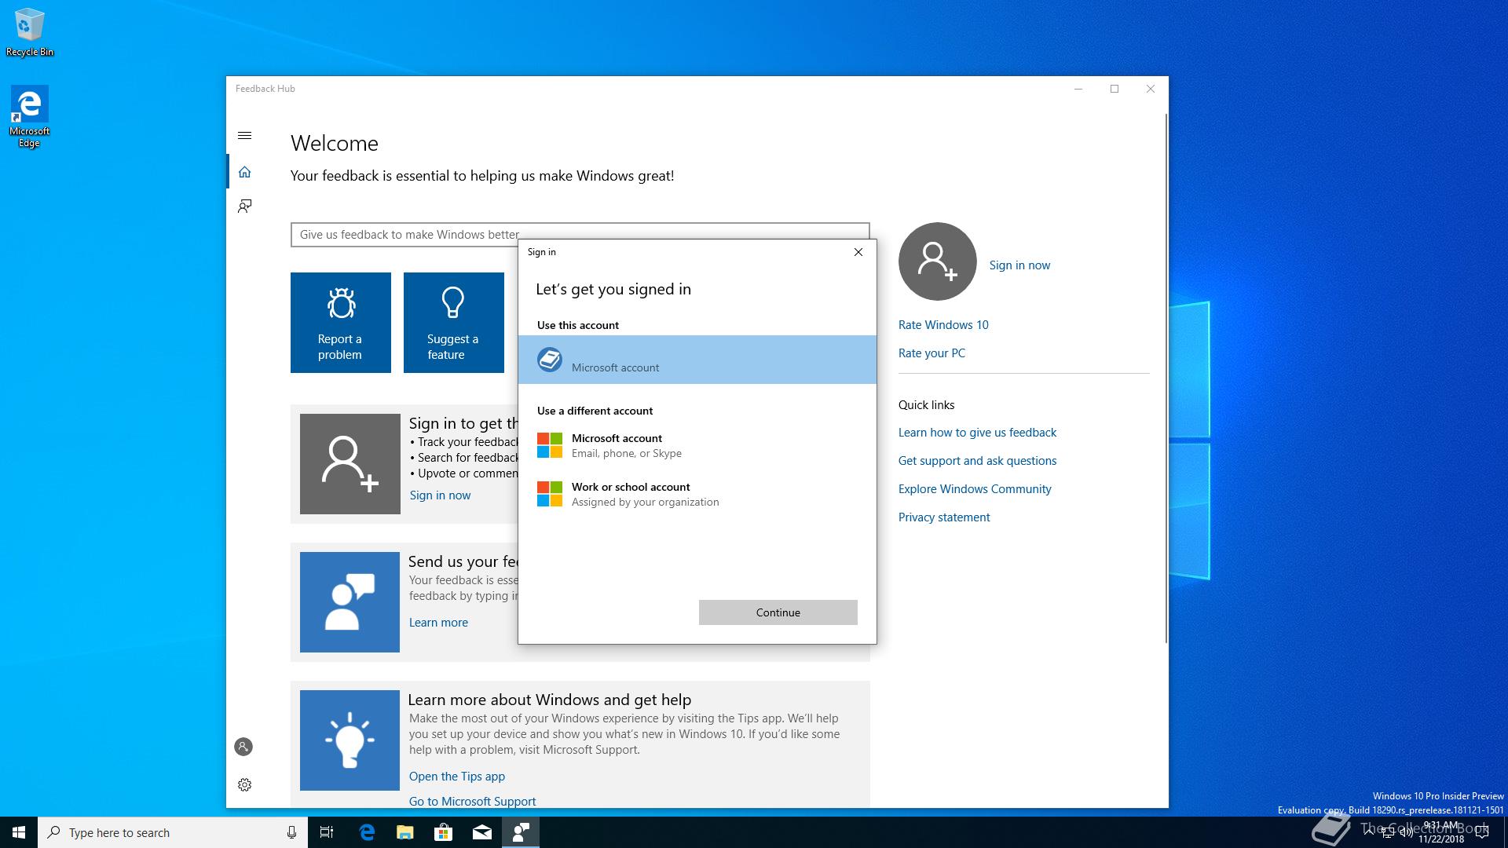Minimize the Feedback Hub window
The image size is (1508, 848).
point(1078,89)
